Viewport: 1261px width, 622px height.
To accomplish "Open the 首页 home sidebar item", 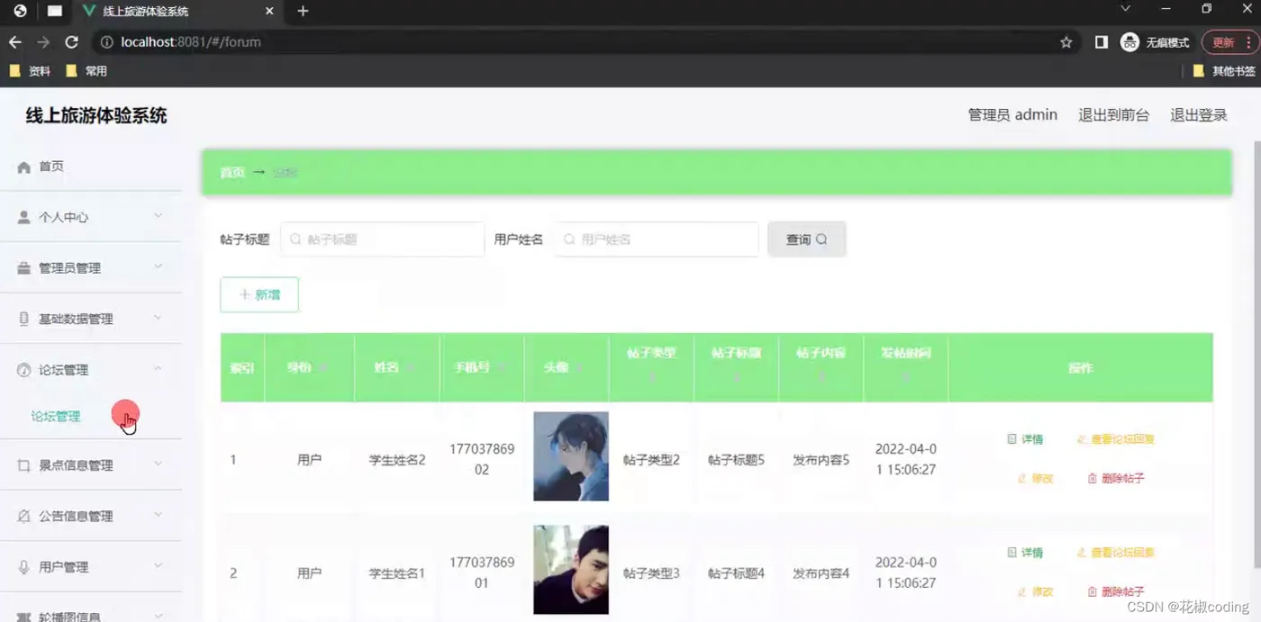I will tap(90, 167).
